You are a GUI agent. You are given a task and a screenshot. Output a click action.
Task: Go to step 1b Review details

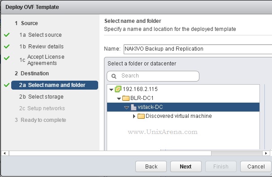(x=42, y=47)
